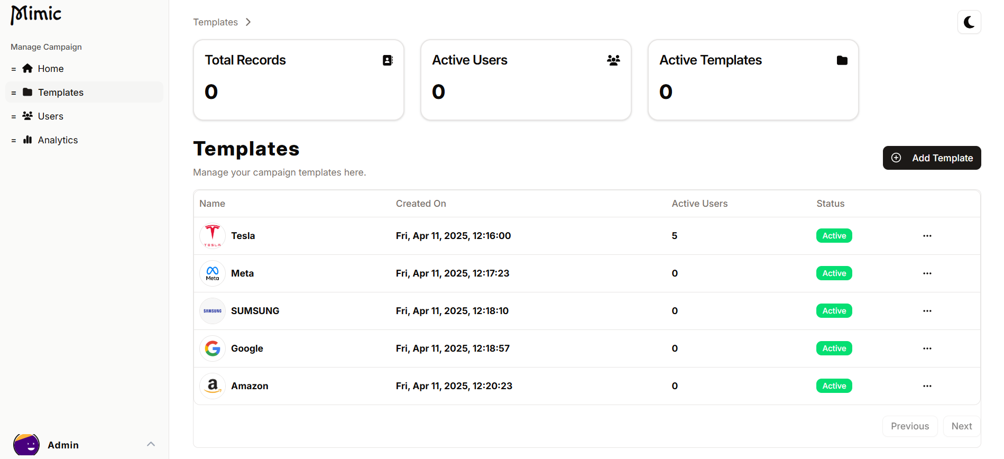Open the Google row more options
The image size is (1004, 459).
927,348
